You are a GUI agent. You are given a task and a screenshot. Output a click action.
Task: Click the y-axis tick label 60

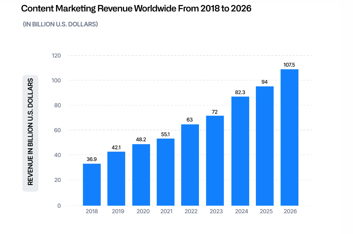pos(58,130)
